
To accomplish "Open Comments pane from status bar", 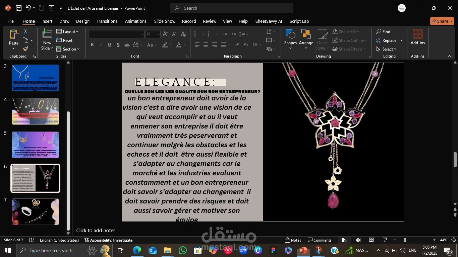I will pos(320,240).
